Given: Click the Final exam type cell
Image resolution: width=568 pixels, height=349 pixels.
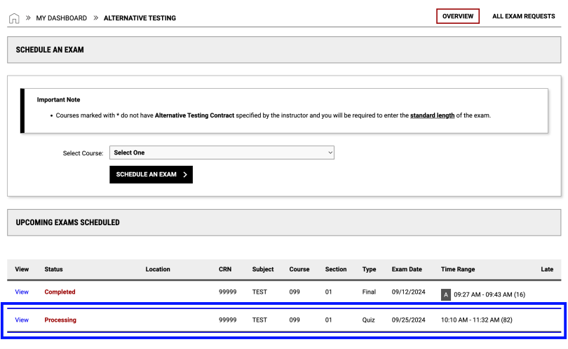Looking at the screenshot, I should (369, 292).
